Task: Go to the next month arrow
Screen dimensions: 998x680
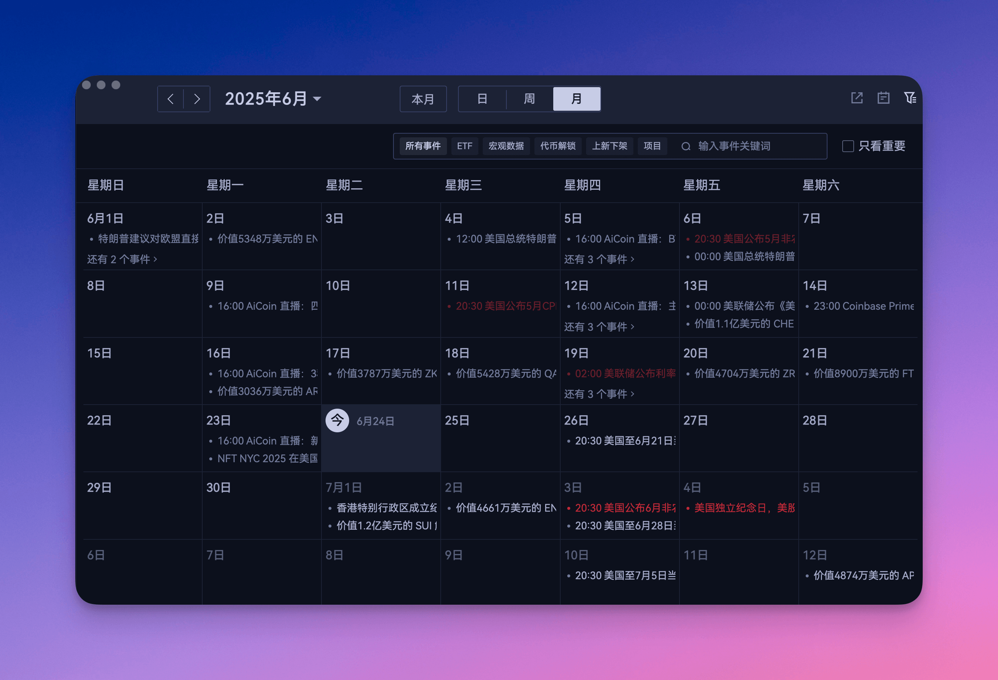Action: 197,99
